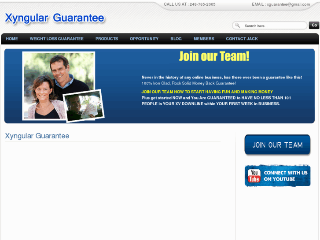
Task: Click the Go search button
Action: [x=314, y=25]
